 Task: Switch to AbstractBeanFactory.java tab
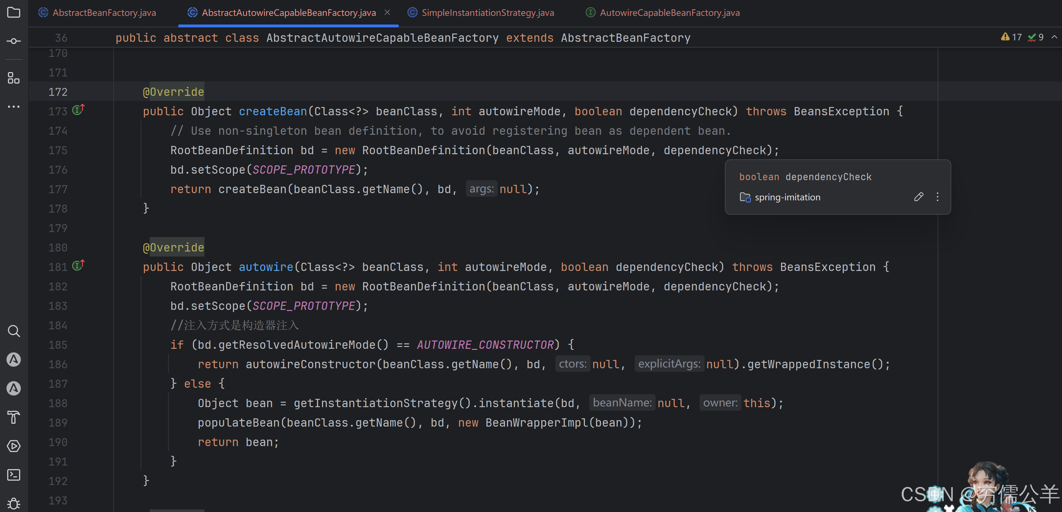(104, 13)
